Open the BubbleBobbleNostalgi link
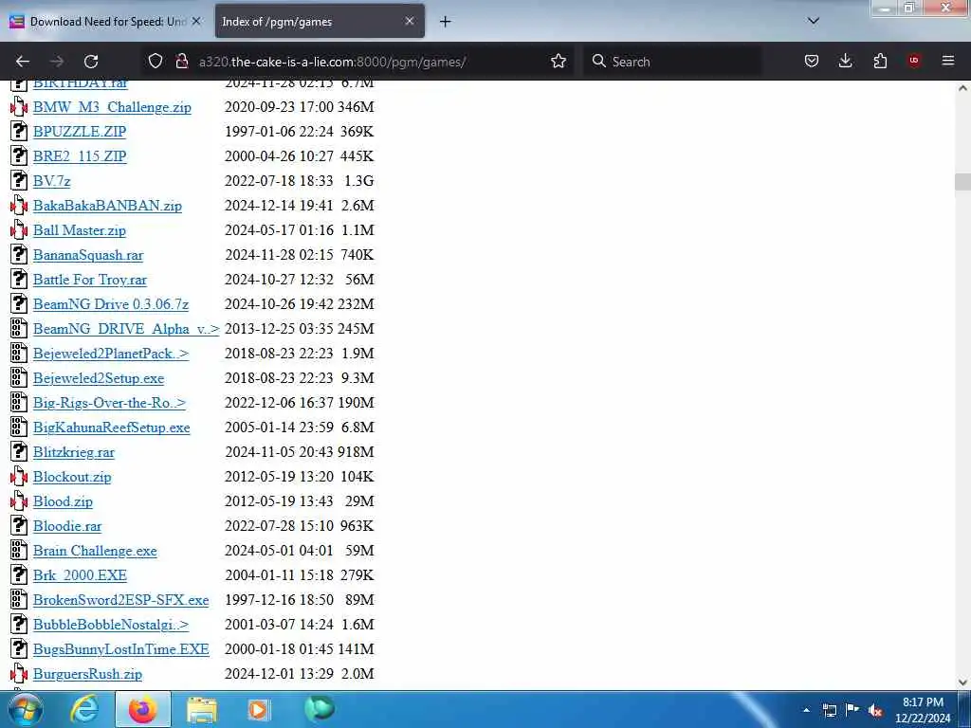Image resolution: width=971 pixels, height=728 pixels. click(x=111, y=625)
